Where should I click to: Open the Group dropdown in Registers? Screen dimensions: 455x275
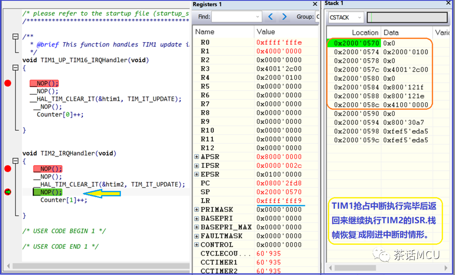317,17
